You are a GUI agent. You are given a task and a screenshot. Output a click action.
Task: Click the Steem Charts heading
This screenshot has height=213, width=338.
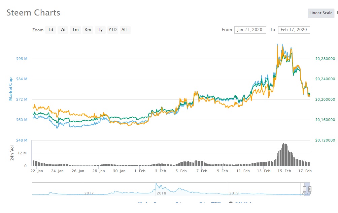coord(33,13)
